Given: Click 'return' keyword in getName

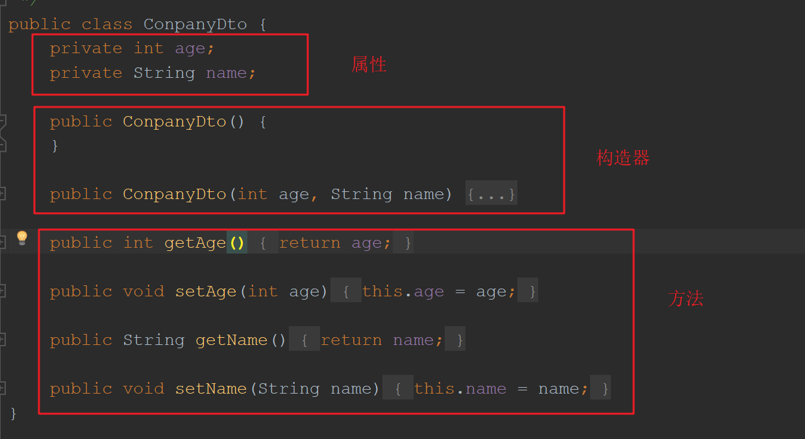Looking at the screenshot, I should [x=351, y=340].
